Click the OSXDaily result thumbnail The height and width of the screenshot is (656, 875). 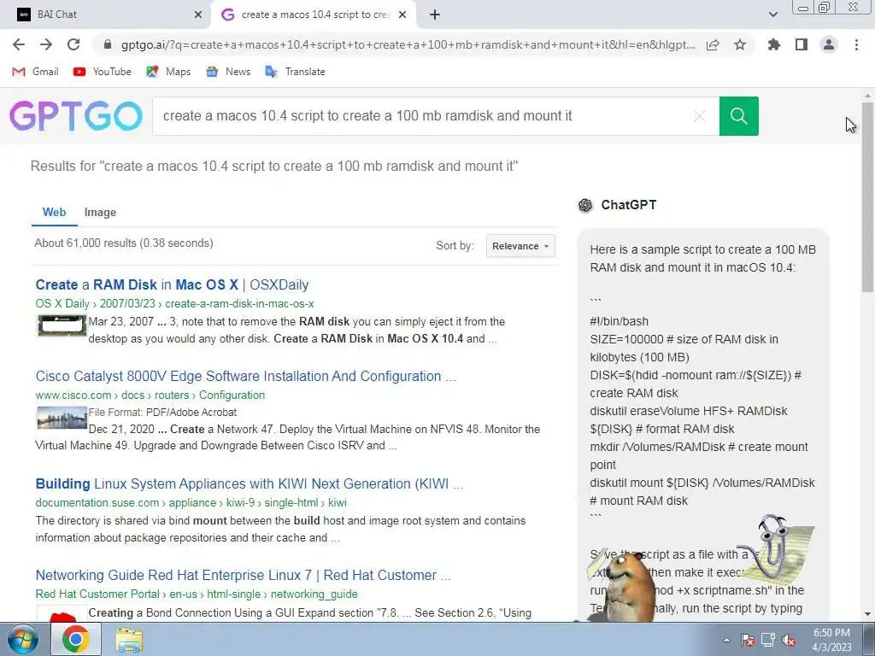pyautogui.click(x=62, y=325)
